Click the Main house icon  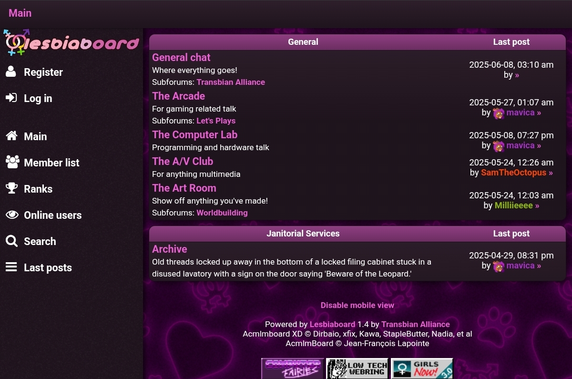[11, 136]
